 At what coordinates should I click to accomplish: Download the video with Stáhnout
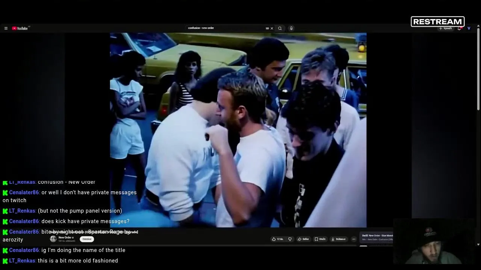coord(338,239)
